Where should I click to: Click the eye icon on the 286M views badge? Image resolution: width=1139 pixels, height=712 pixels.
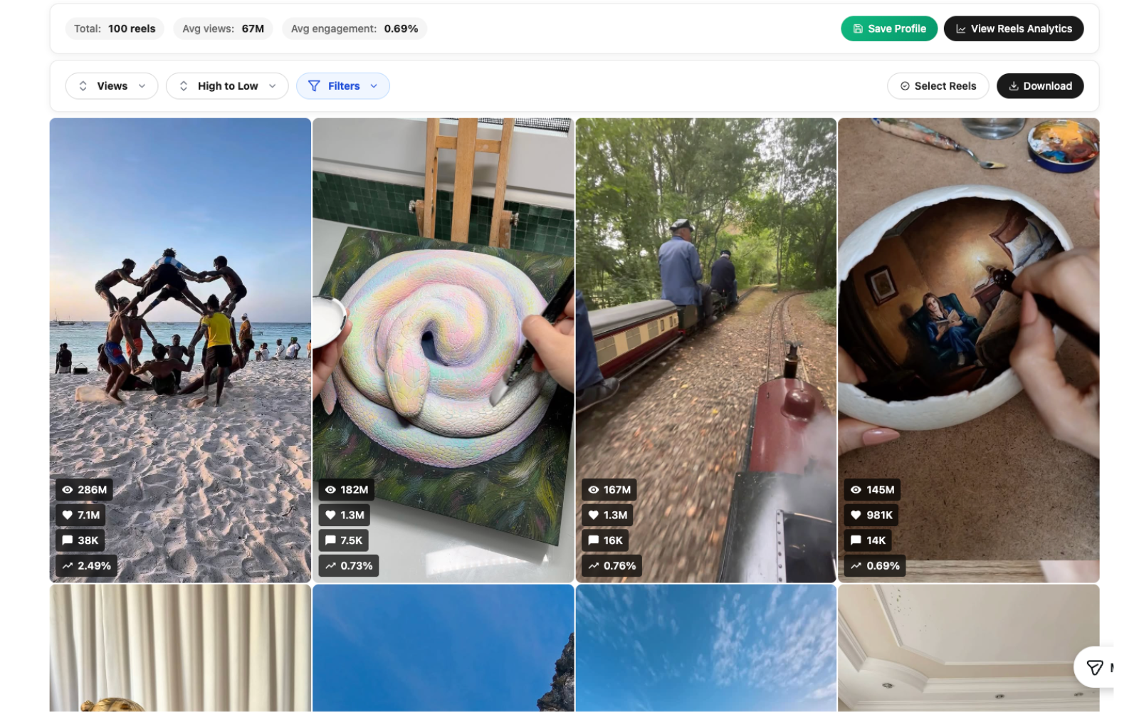(x=68, y=490)
